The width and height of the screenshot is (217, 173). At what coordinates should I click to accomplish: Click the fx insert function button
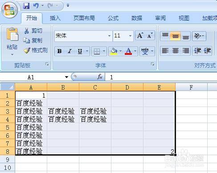click(x=100, y=77)
